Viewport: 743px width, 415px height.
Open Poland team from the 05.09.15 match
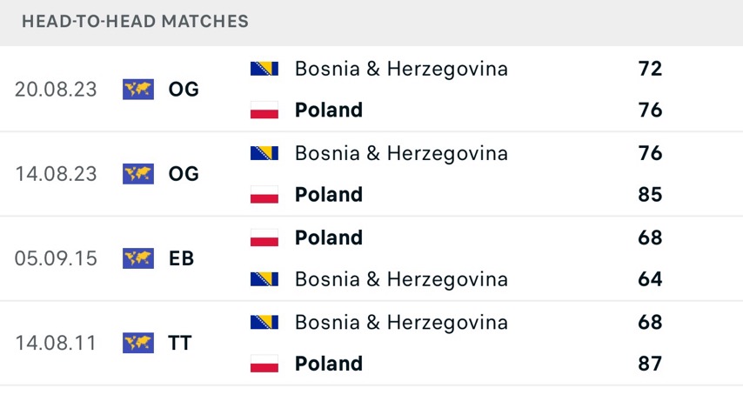[x=329, y=238]
